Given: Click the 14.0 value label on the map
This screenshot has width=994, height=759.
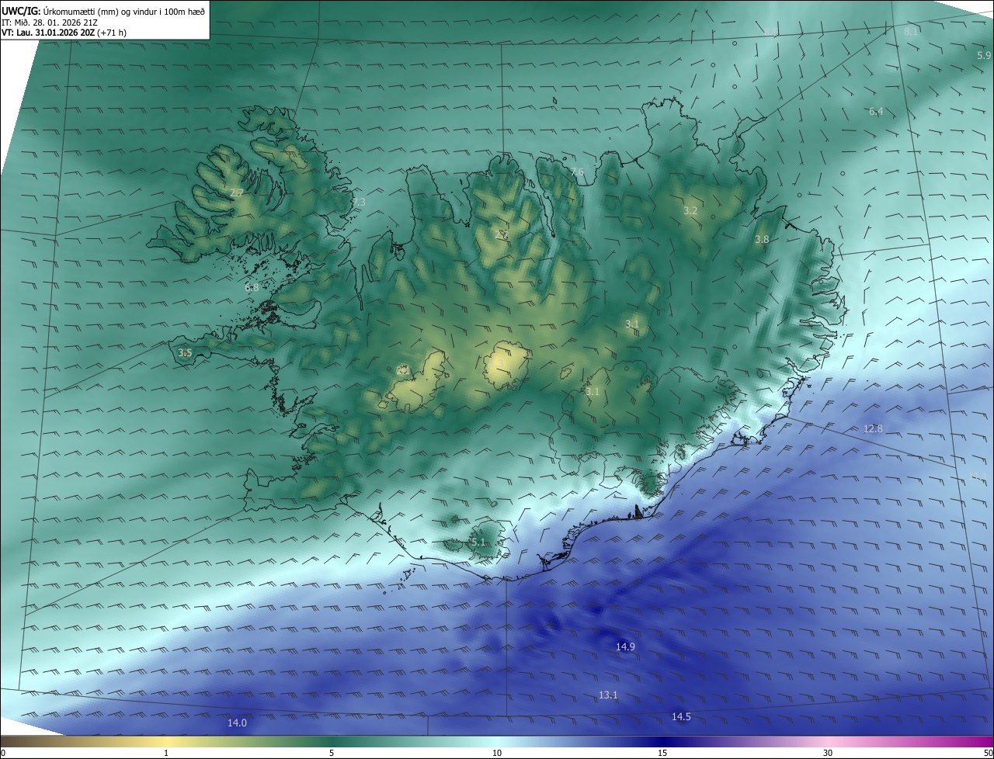Looking at the screenshot, I should pos(237,723).
